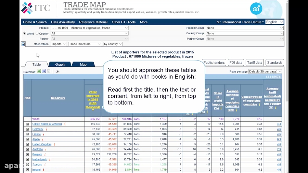Click the FDI data button
Screen dimensions: 308x173
tap(236, 63)
